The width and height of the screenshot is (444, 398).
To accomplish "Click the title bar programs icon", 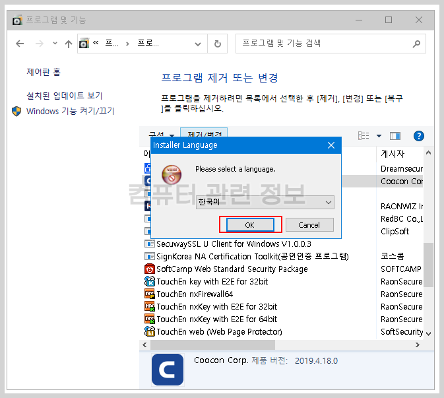I will click(x=17, y=20).
